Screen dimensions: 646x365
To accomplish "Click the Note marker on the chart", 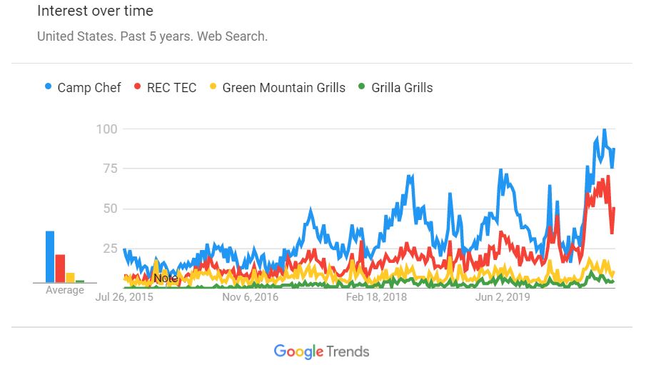I will [x=165, y=278].
